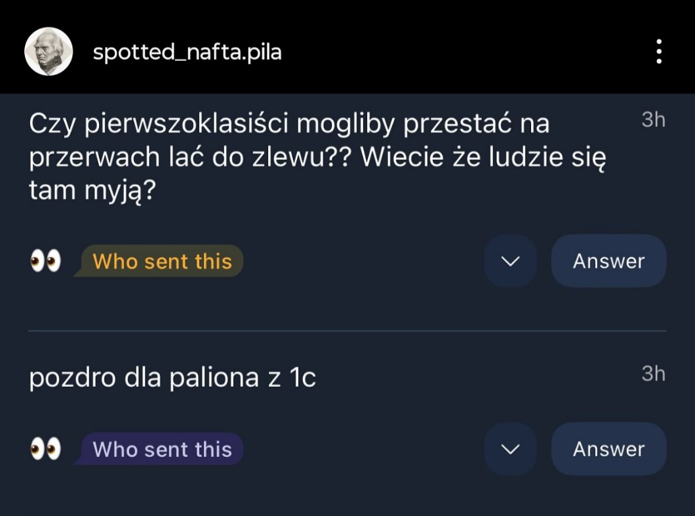The image size is (695, 516).
Task: Tap the "1c" class mention
Action: click(302, 378)
